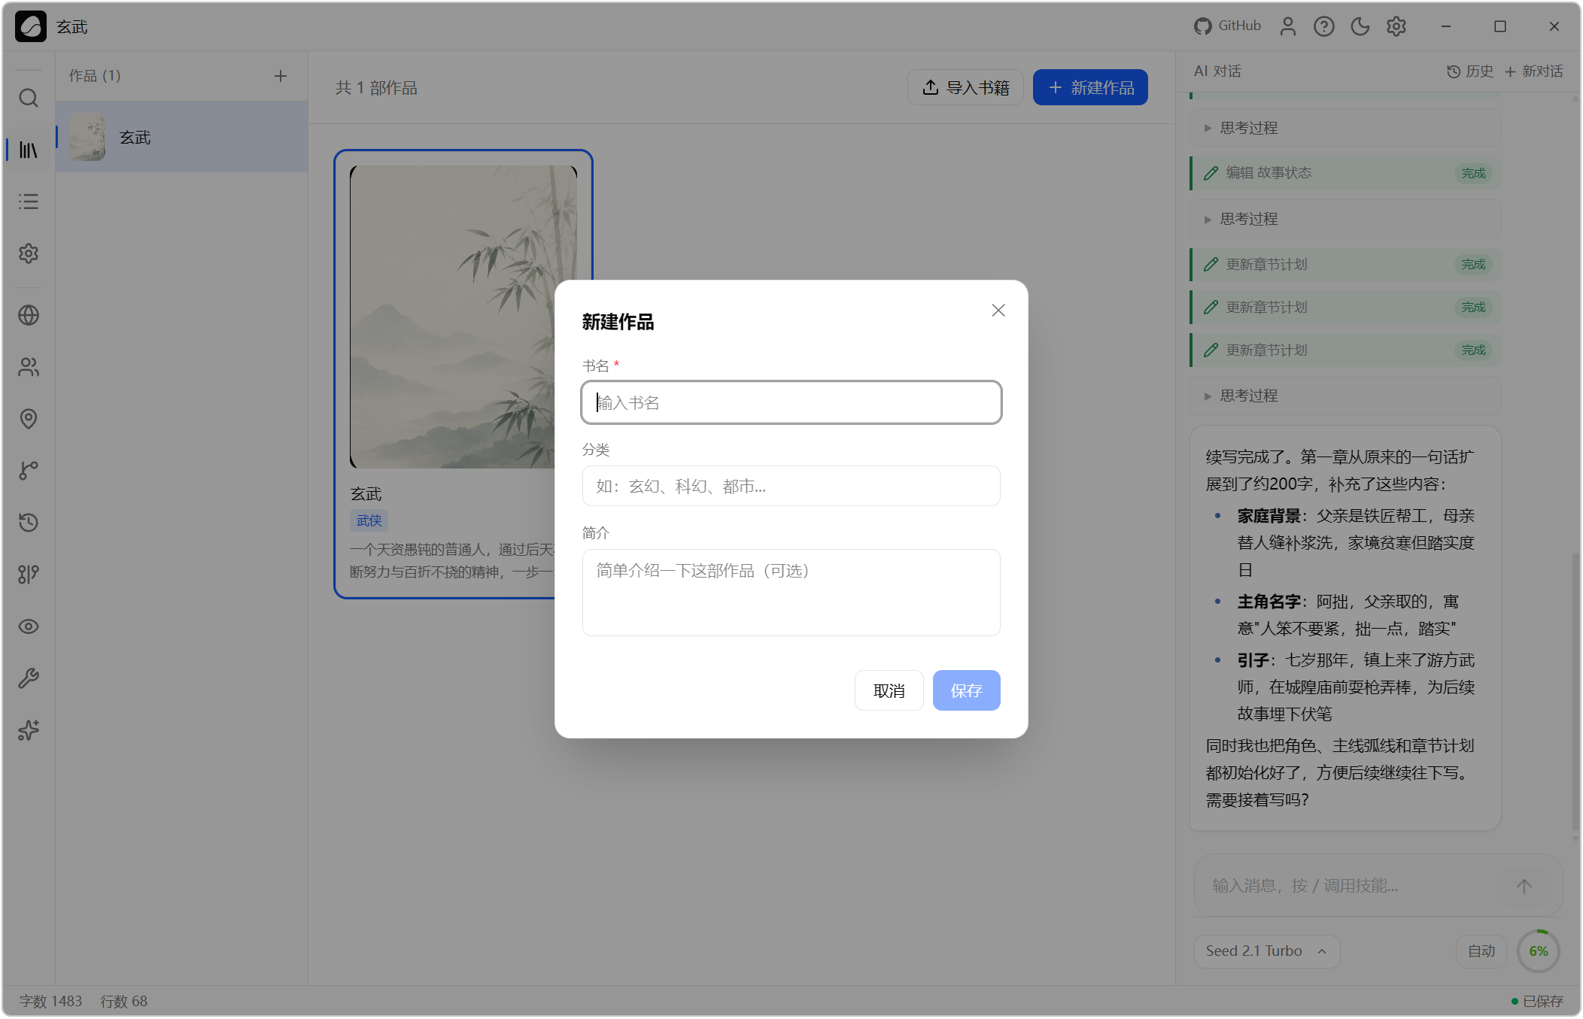This screenshot has height=1019, width=1583.
Task: Open the search icon in left sidebar
Action: (x=29, y=98)
